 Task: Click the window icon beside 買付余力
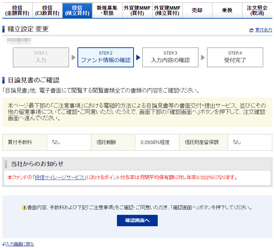tap(252, 30)
